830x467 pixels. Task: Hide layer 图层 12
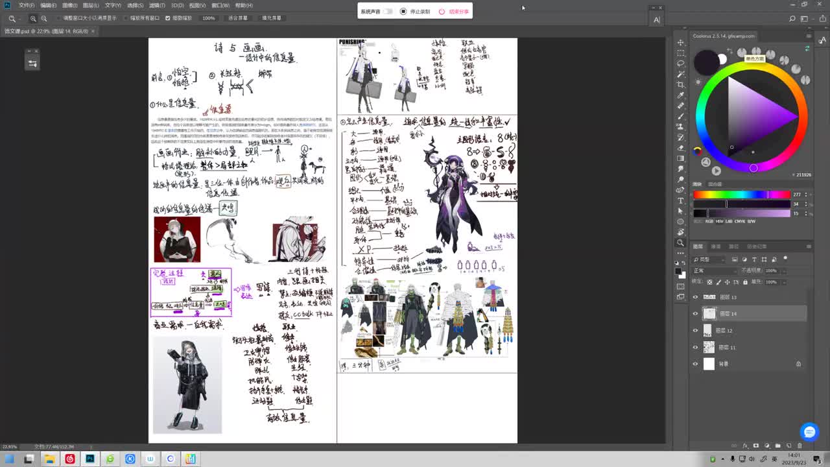(x=695, y=331)
